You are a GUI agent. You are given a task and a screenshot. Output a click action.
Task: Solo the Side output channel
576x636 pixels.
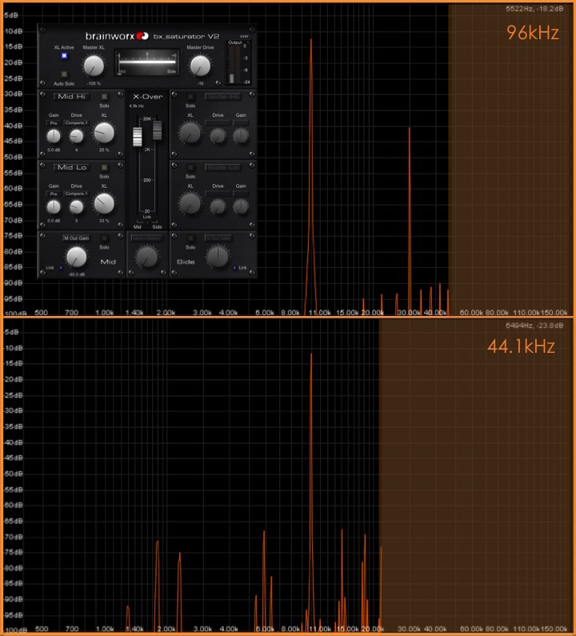point(190,238)
